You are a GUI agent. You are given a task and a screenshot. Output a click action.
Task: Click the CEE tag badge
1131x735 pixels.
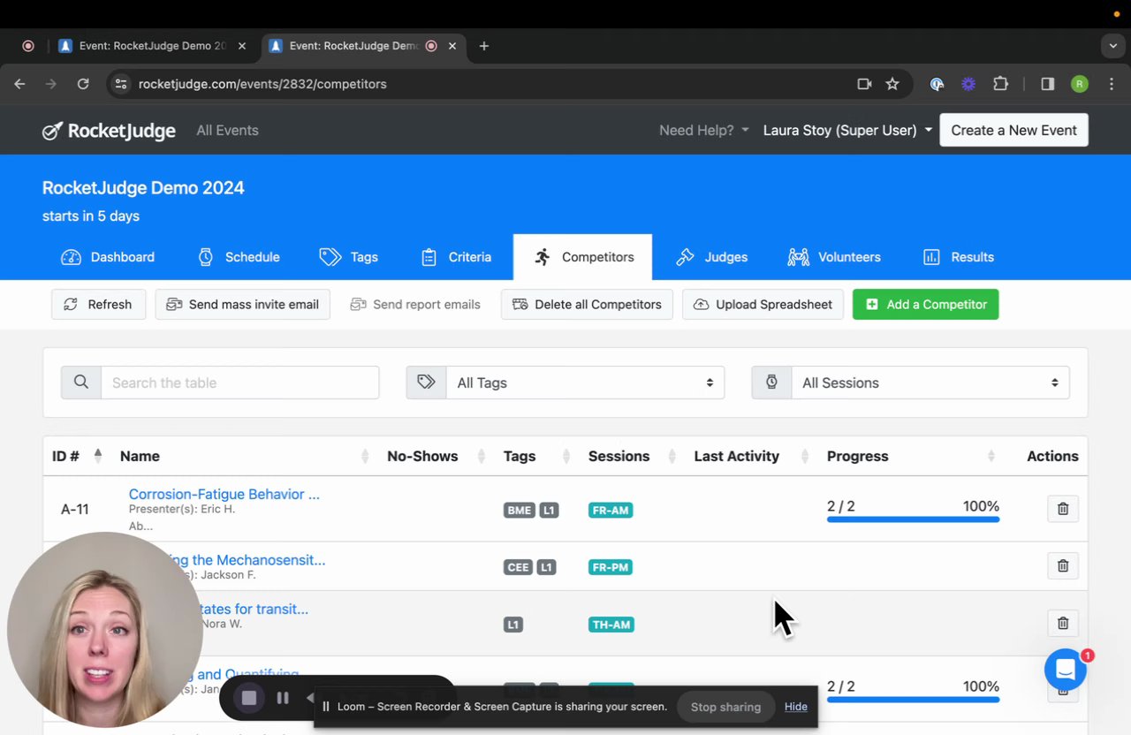click(x=518, y=567)
